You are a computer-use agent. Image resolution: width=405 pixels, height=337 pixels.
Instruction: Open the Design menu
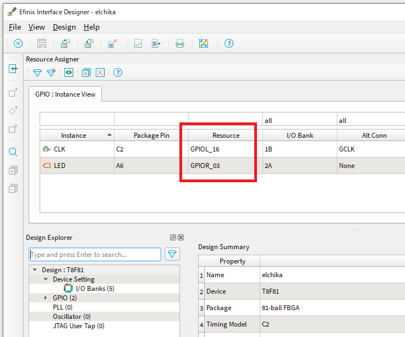coord(64,27)
